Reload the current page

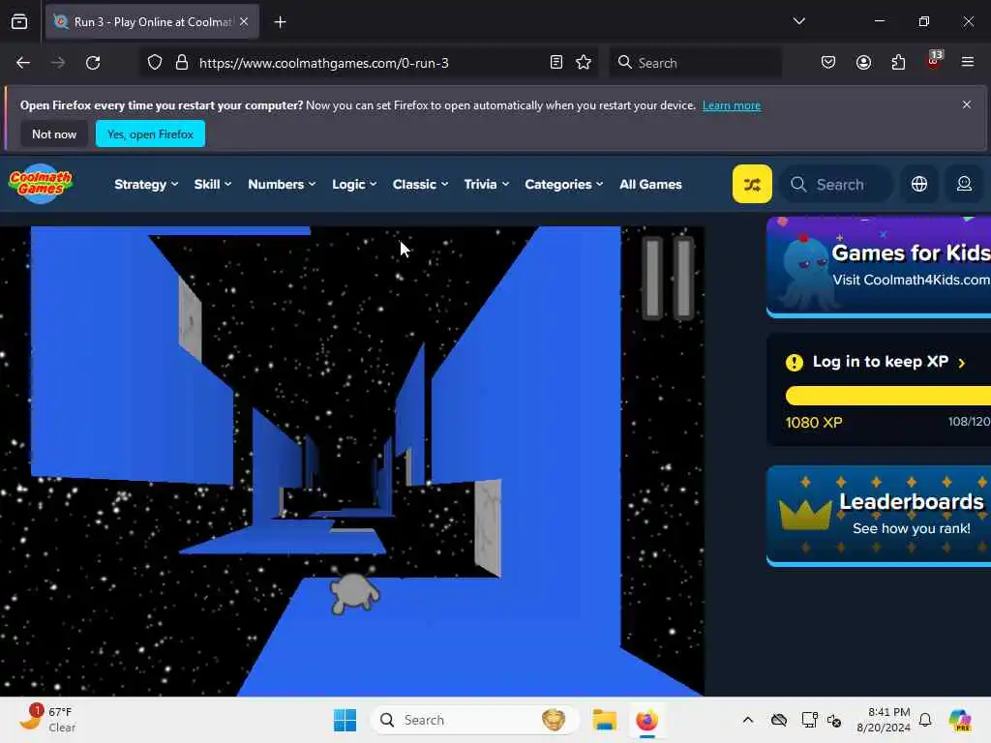point(93,63)
